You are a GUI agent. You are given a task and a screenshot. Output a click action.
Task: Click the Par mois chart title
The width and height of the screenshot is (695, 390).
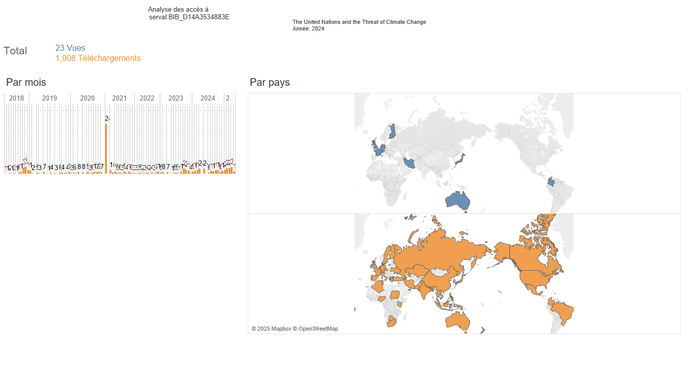coord(26,82)
